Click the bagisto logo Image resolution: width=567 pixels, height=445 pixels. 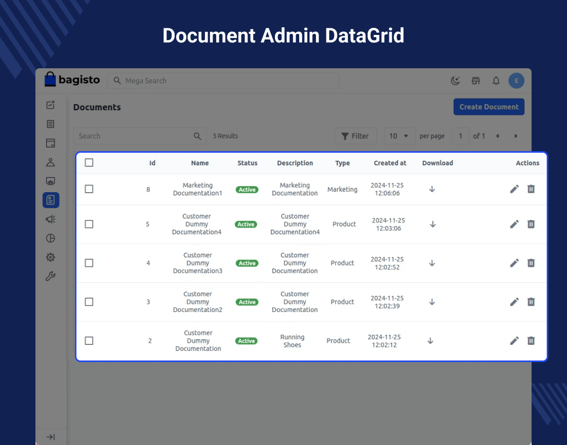(72, 79)
